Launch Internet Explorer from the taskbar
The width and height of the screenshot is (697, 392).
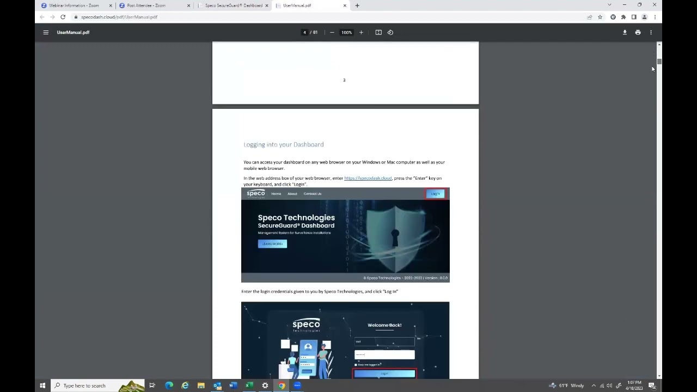pyautogui.click(x=185, y=385)
